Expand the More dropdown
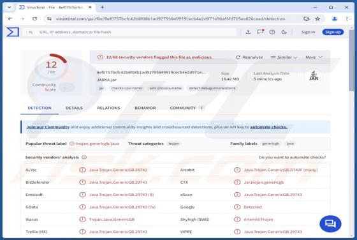The image size is (357, 240). pyautogui.click(x=314, y=57)
